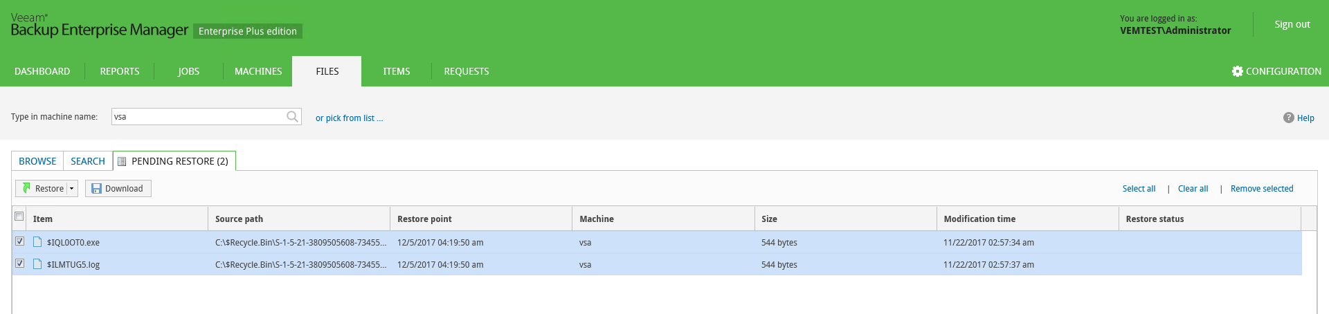Sort by the Item column header
The image size is (1329, 314).
point(118,219)
